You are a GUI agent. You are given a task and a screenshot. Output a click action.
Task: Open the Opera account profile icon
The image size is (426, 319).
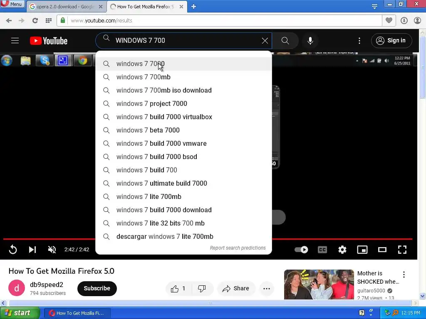[x=417, y=21]
